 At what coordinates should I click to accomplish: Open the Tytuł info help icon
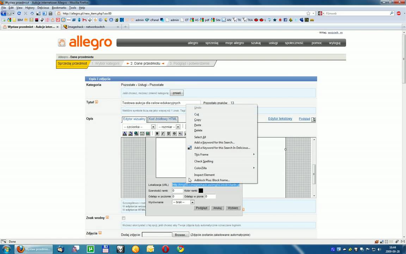(96, 102)
